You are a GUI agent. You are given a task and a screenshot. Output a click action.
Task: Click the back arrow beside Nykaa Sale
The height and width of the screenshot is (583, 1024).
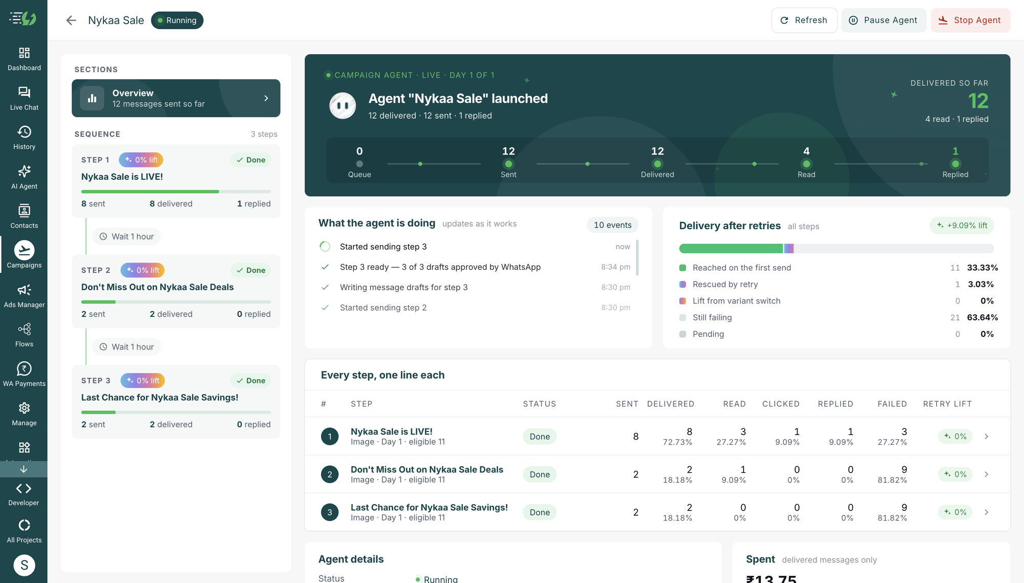coord(71,20)
